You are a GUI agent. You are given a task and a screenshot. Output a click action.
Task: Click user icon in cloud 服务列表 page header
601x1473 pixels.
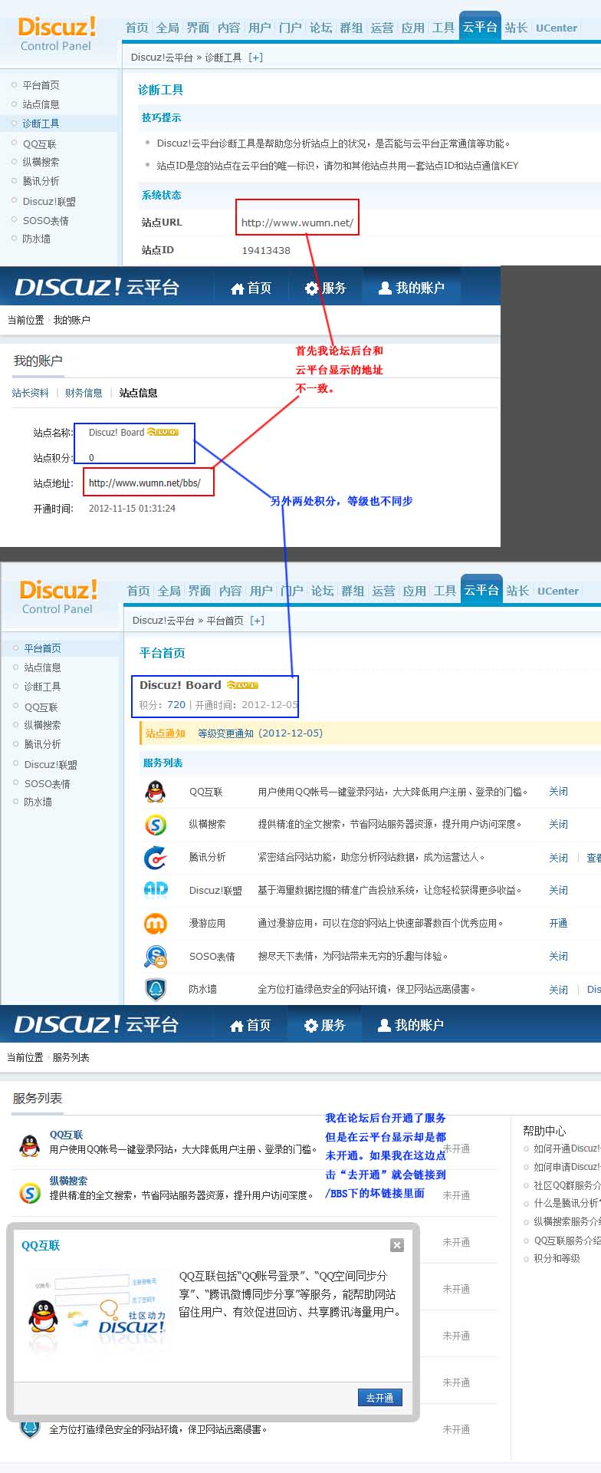pyautogui.click(x=384, y=1025)
